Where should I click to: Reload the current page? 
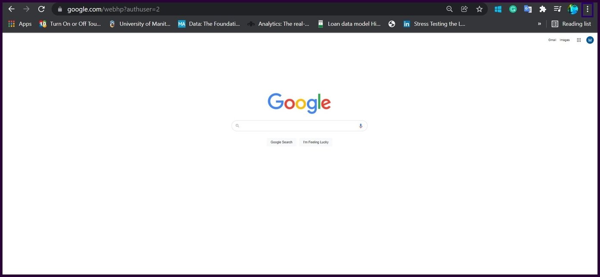[41, 9]
